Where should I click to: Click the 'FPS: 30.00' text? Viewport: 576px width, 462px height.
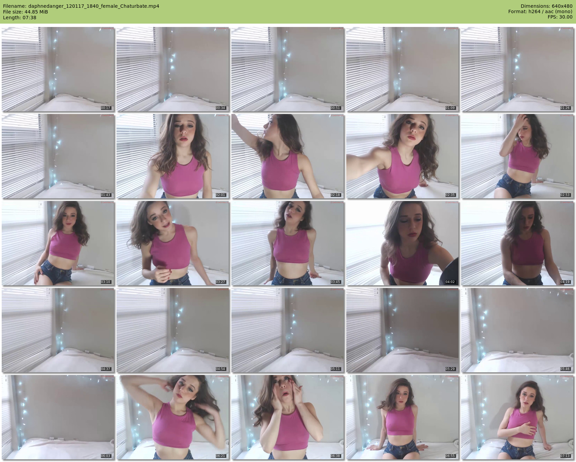pyautogui.click(x=560, y=18)
